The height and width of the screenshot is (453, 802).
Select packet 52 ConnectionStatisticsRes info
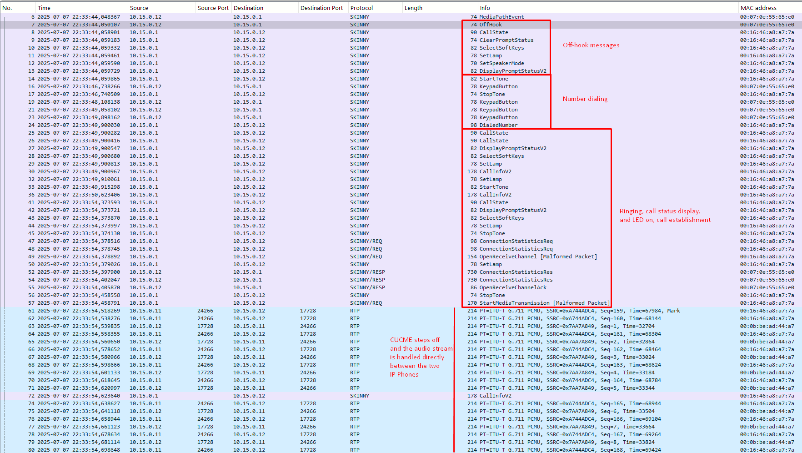(x=516, y=272)
